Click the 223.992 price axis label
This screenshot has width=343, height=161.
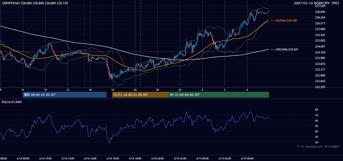point(320,58)
